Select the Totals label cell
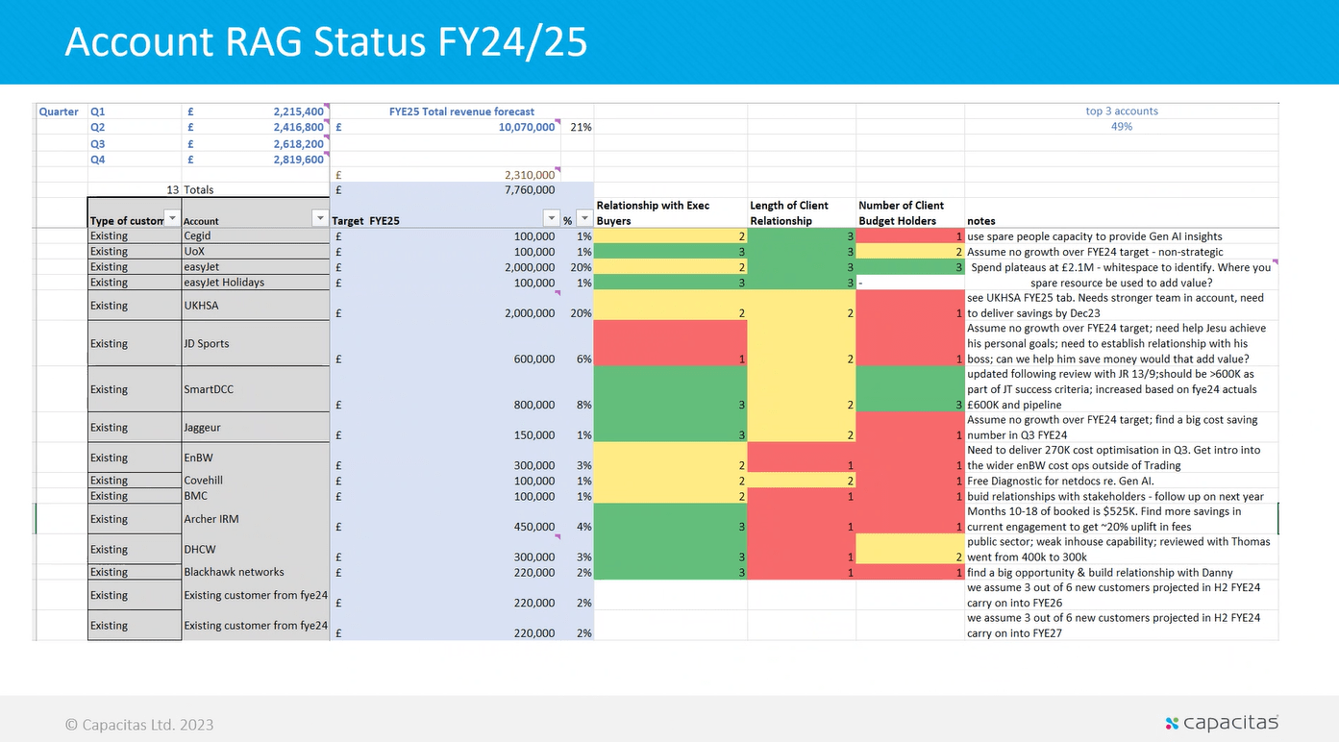Image resolution: width=1339 pixels, height=742 pixels. [256, 190]
